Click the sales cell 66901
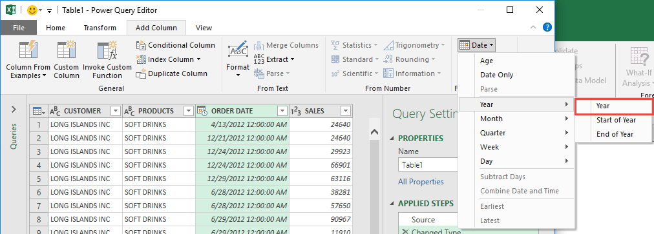Image resolution: width=654 pixels, height=234 pixels. (321, 165)
